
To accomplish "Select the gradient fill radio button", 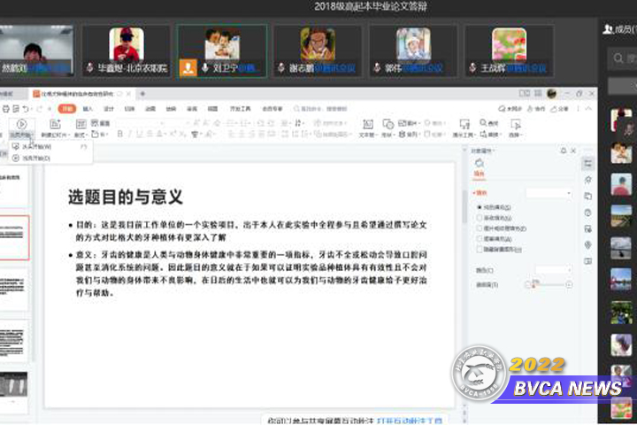I will coord(480,218).
